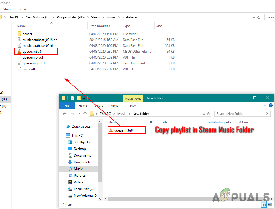Select the musicdatabase_0016.db file icon
The height and width of the screenshot is (209, 275).
19,45
